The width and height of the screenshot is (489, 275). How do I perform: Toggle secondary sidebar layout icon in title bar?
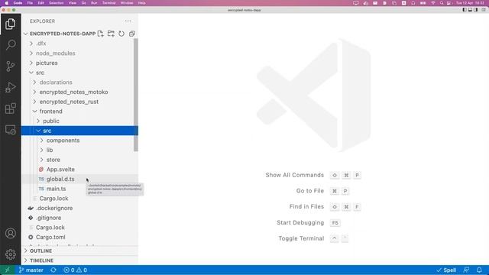pyautogui.click(x=475, y=10)
